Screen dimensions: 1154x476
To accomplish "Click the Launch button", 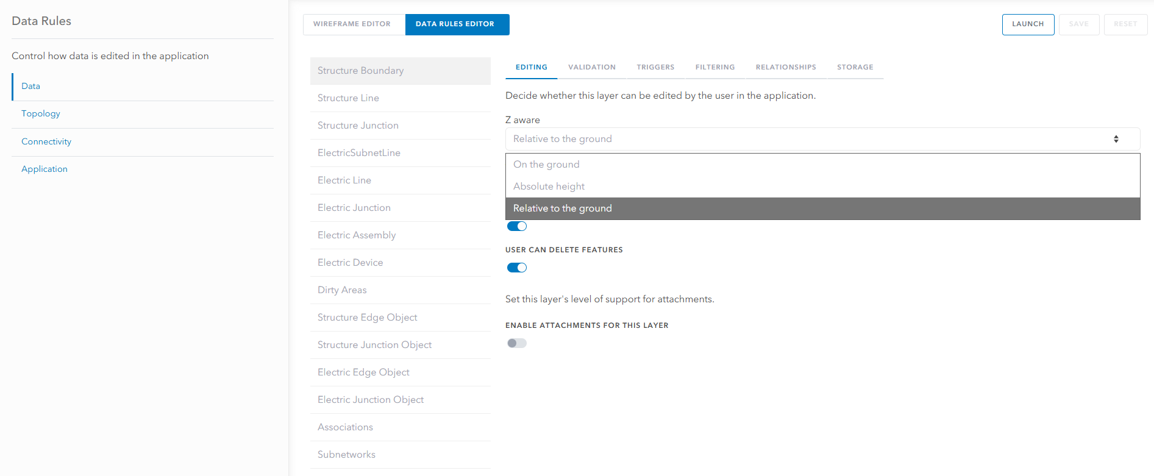I will [x=1028, y=24].
